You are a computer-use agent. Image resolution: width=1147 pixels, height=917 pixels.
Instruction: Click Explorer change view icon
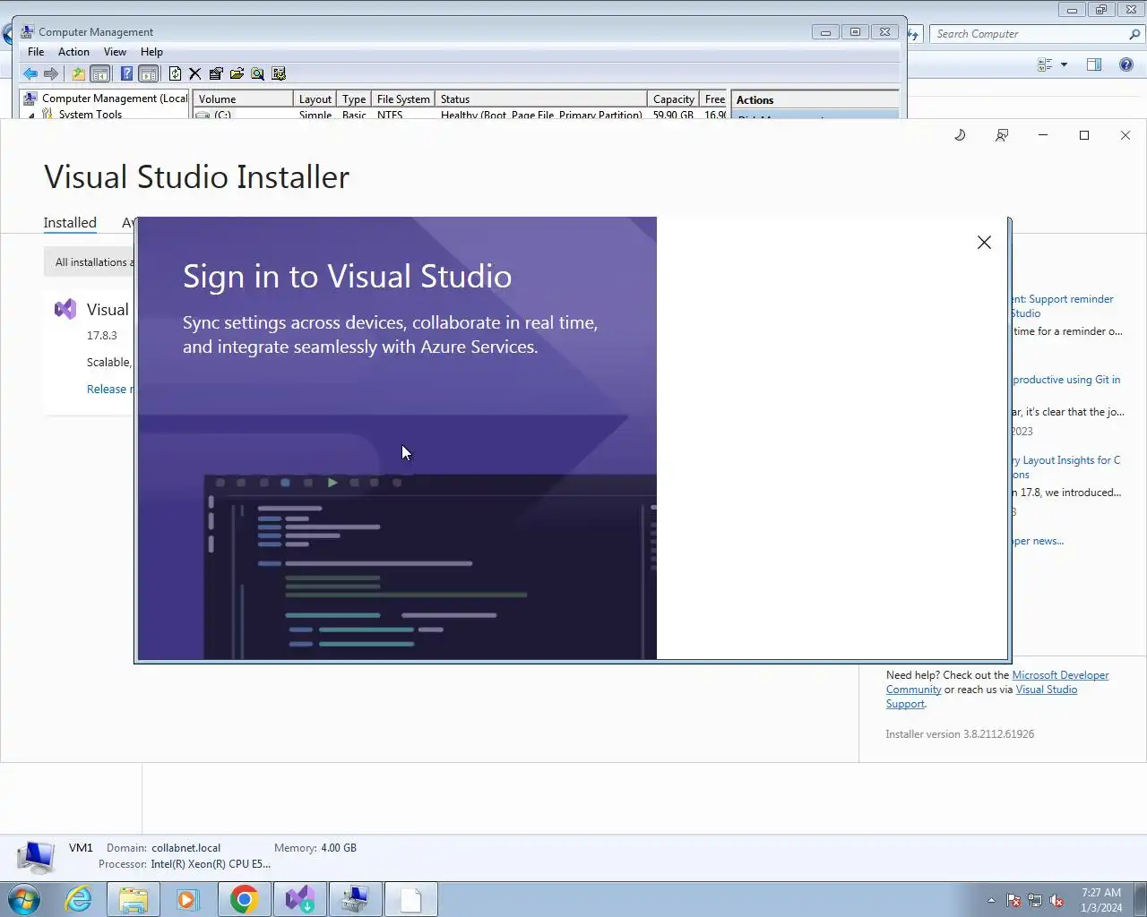(x=1045, y=64)
